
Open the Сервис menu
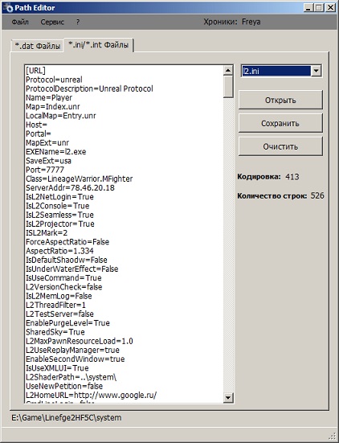click(x=52, y=22)
